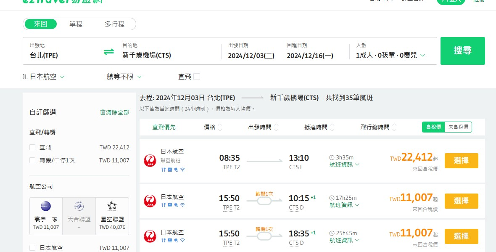Click 選擇 for the 17h25m flight
Viewport: 496px width, 252px height.
click(x=461, y=201)
